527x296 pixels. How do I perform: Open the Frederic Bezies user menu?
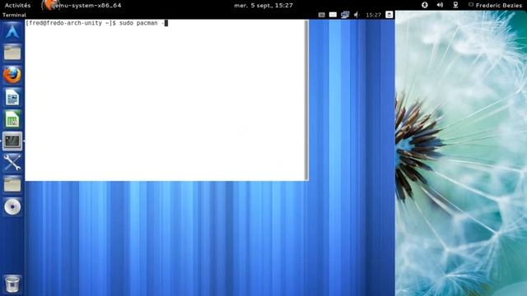[496, 6]
